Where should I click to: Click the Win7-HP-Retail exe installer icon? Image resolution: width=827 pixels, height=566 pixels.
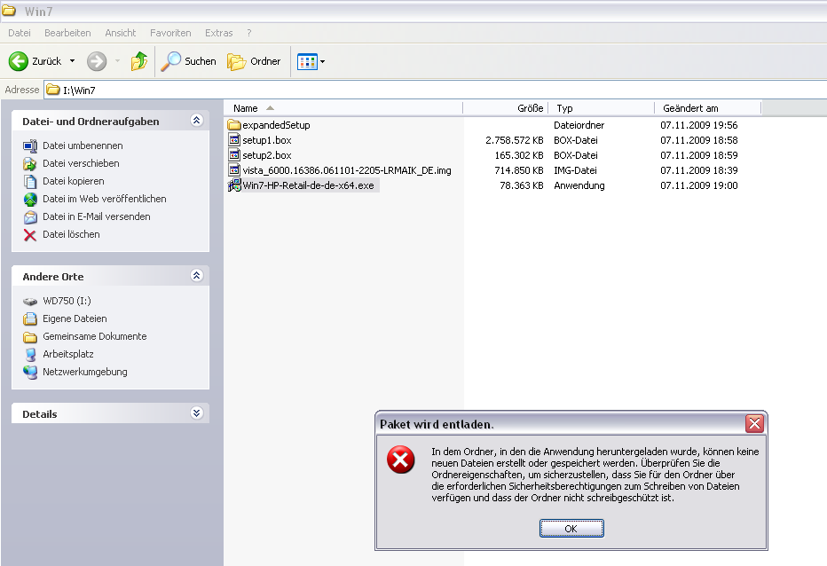[x=234, y=185]
